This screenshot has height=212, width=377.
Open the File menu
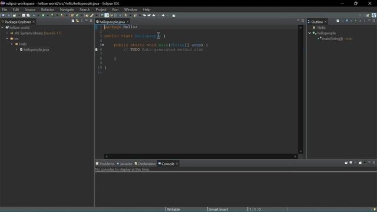point(4,9)
